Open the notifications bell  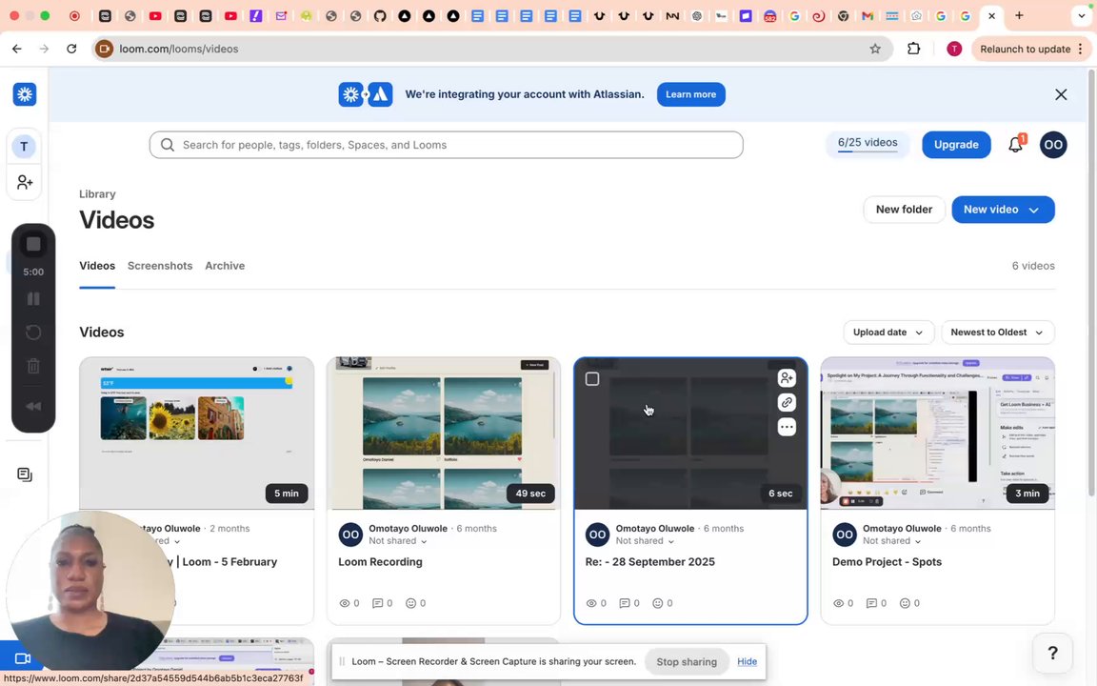[1015, 145]
